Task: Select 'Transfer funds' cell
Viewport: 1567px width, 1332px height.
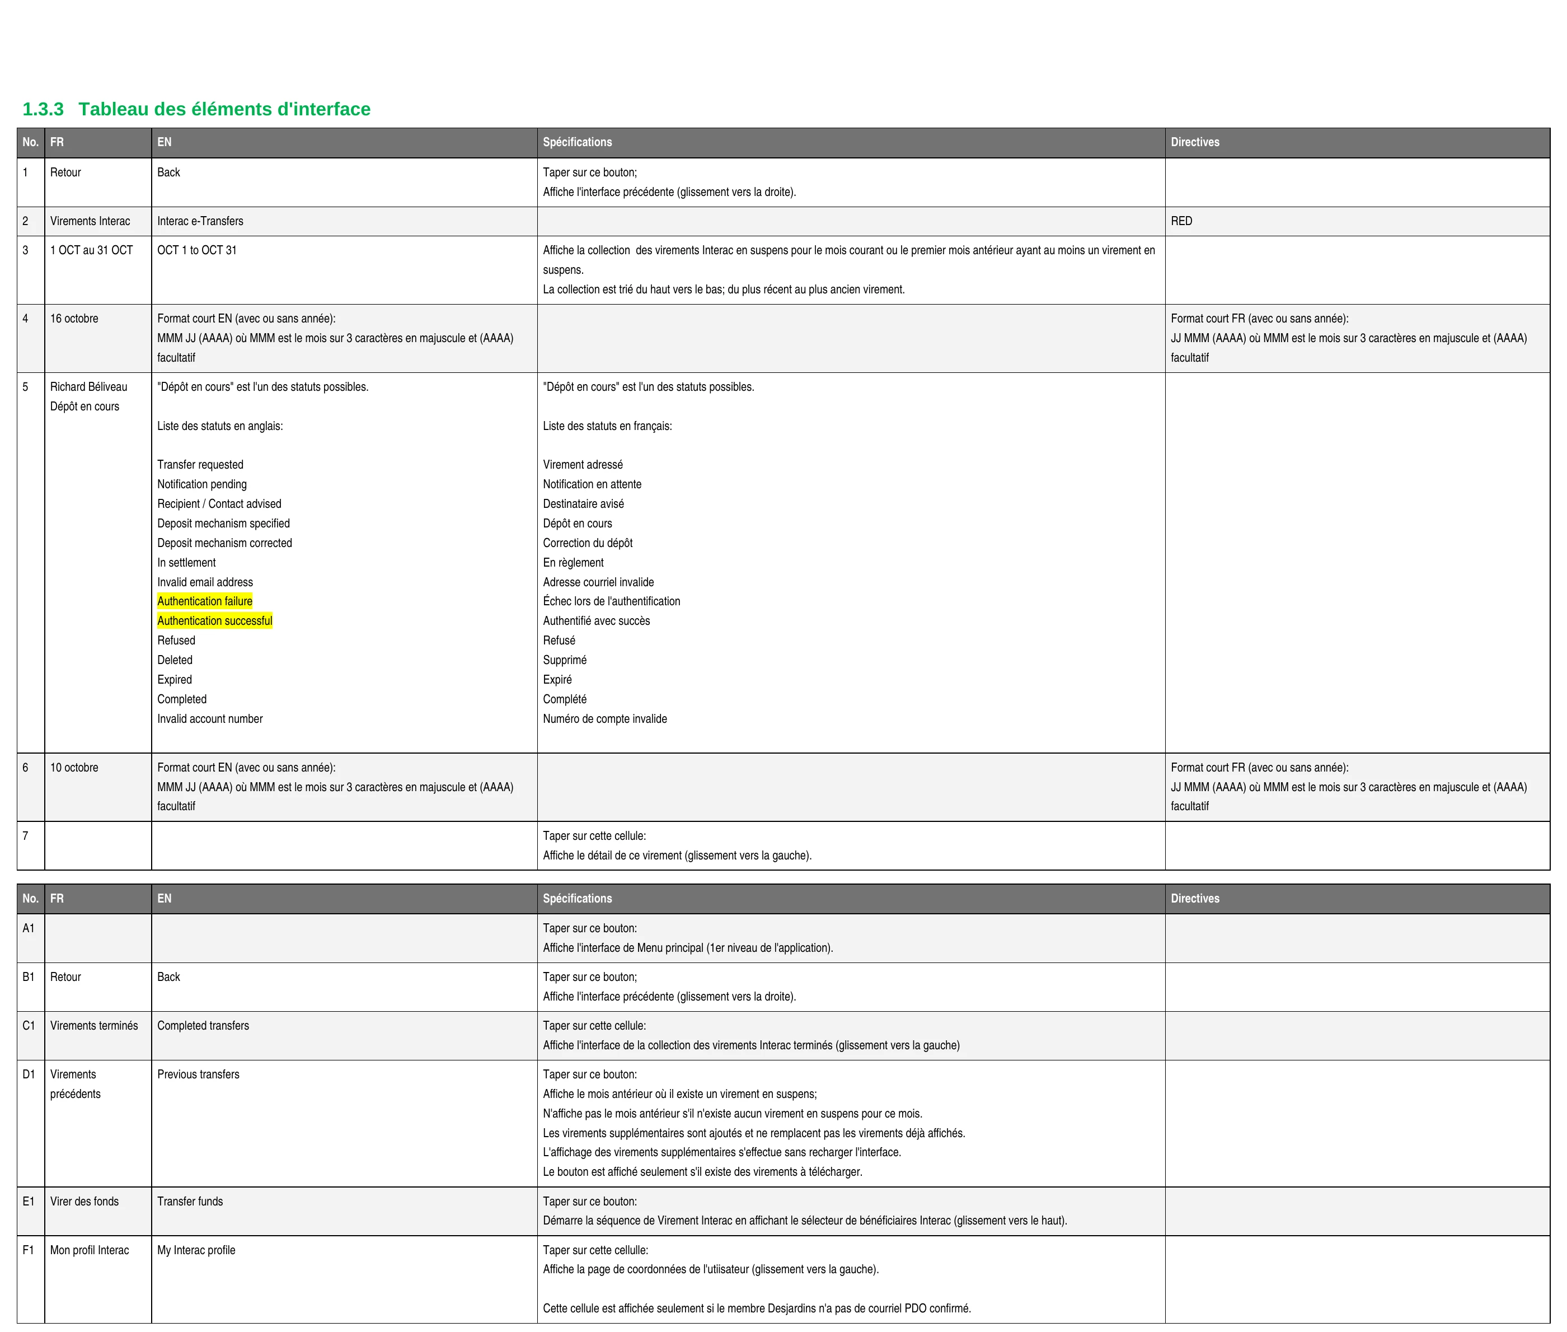Action: tap(344, 1211)
